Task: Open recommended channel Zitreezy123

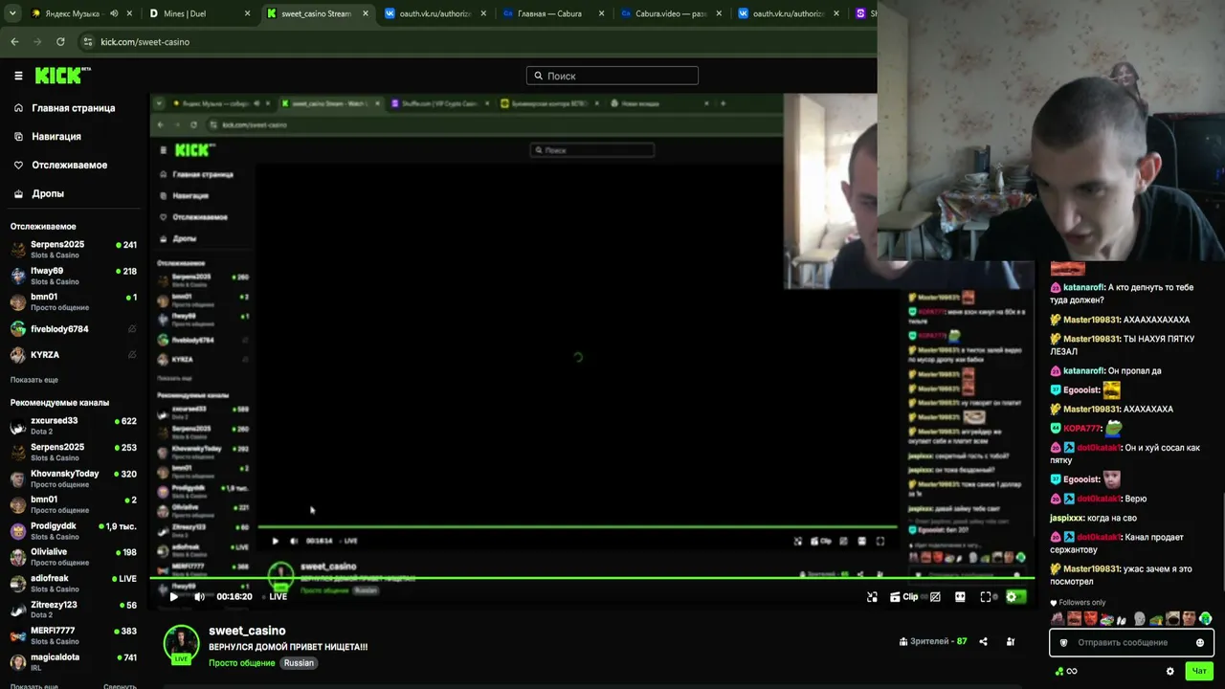Action: point(73,610)
